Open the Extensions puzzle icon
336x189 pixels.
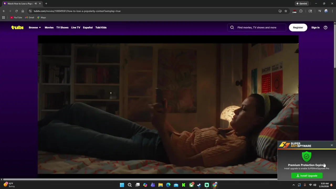(x=301, y=11)
